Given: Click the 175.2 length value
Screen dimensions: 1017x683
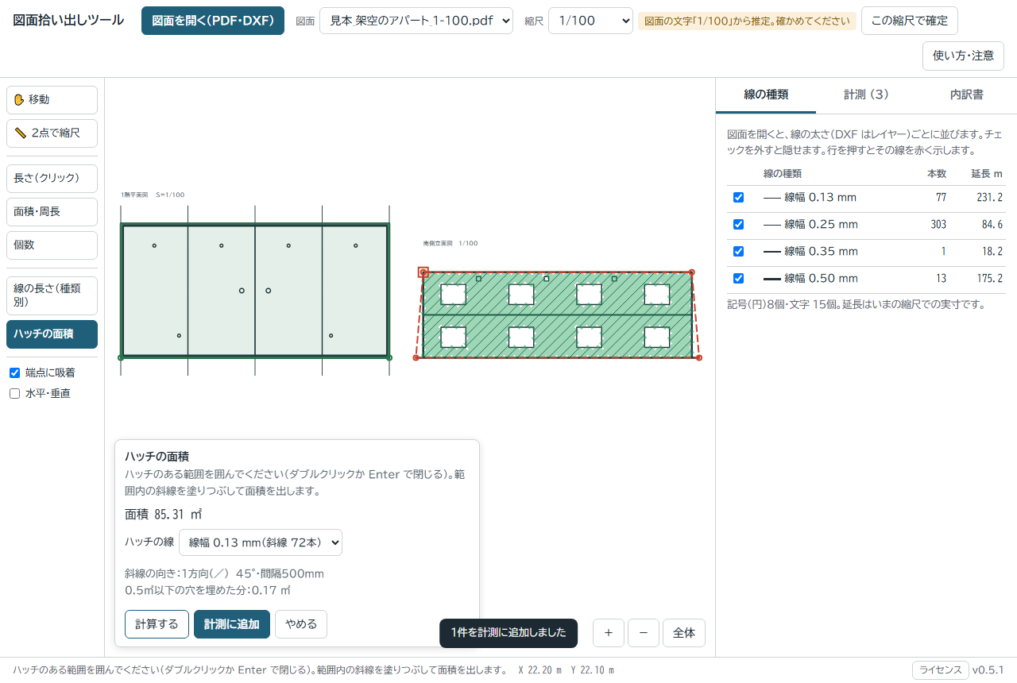Looking at the screenshot, I should coord(988,279).
